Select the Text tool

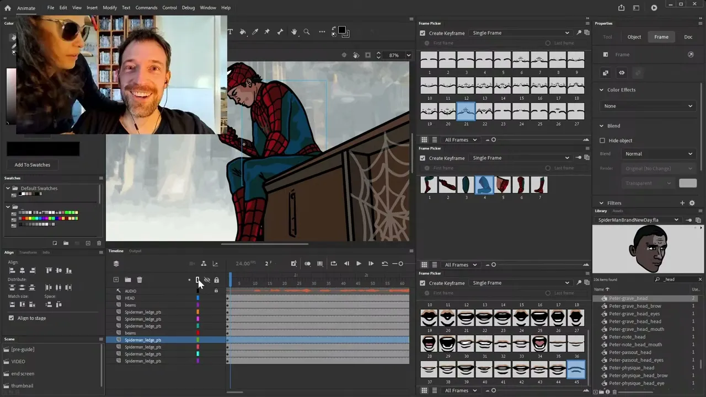(x=230, y=32)
